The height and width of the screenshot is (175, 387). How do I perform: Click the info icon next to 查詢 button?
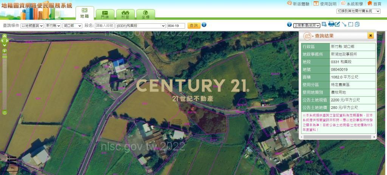204,25
